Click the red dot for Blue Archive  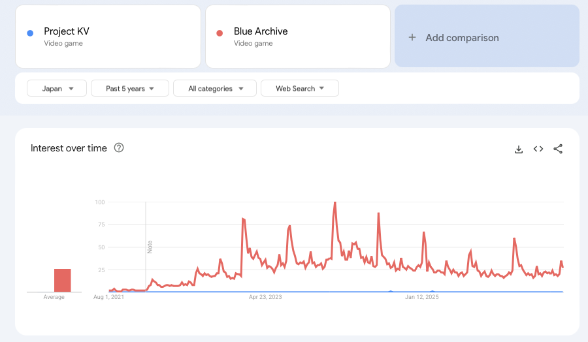(x=220, y=33)
